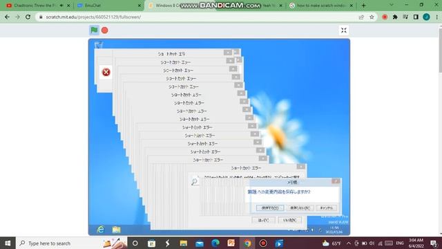Screen dimensions: 442x249
Task: Mute the Chadtronic tab audio icon
Action: pos(61,6)
